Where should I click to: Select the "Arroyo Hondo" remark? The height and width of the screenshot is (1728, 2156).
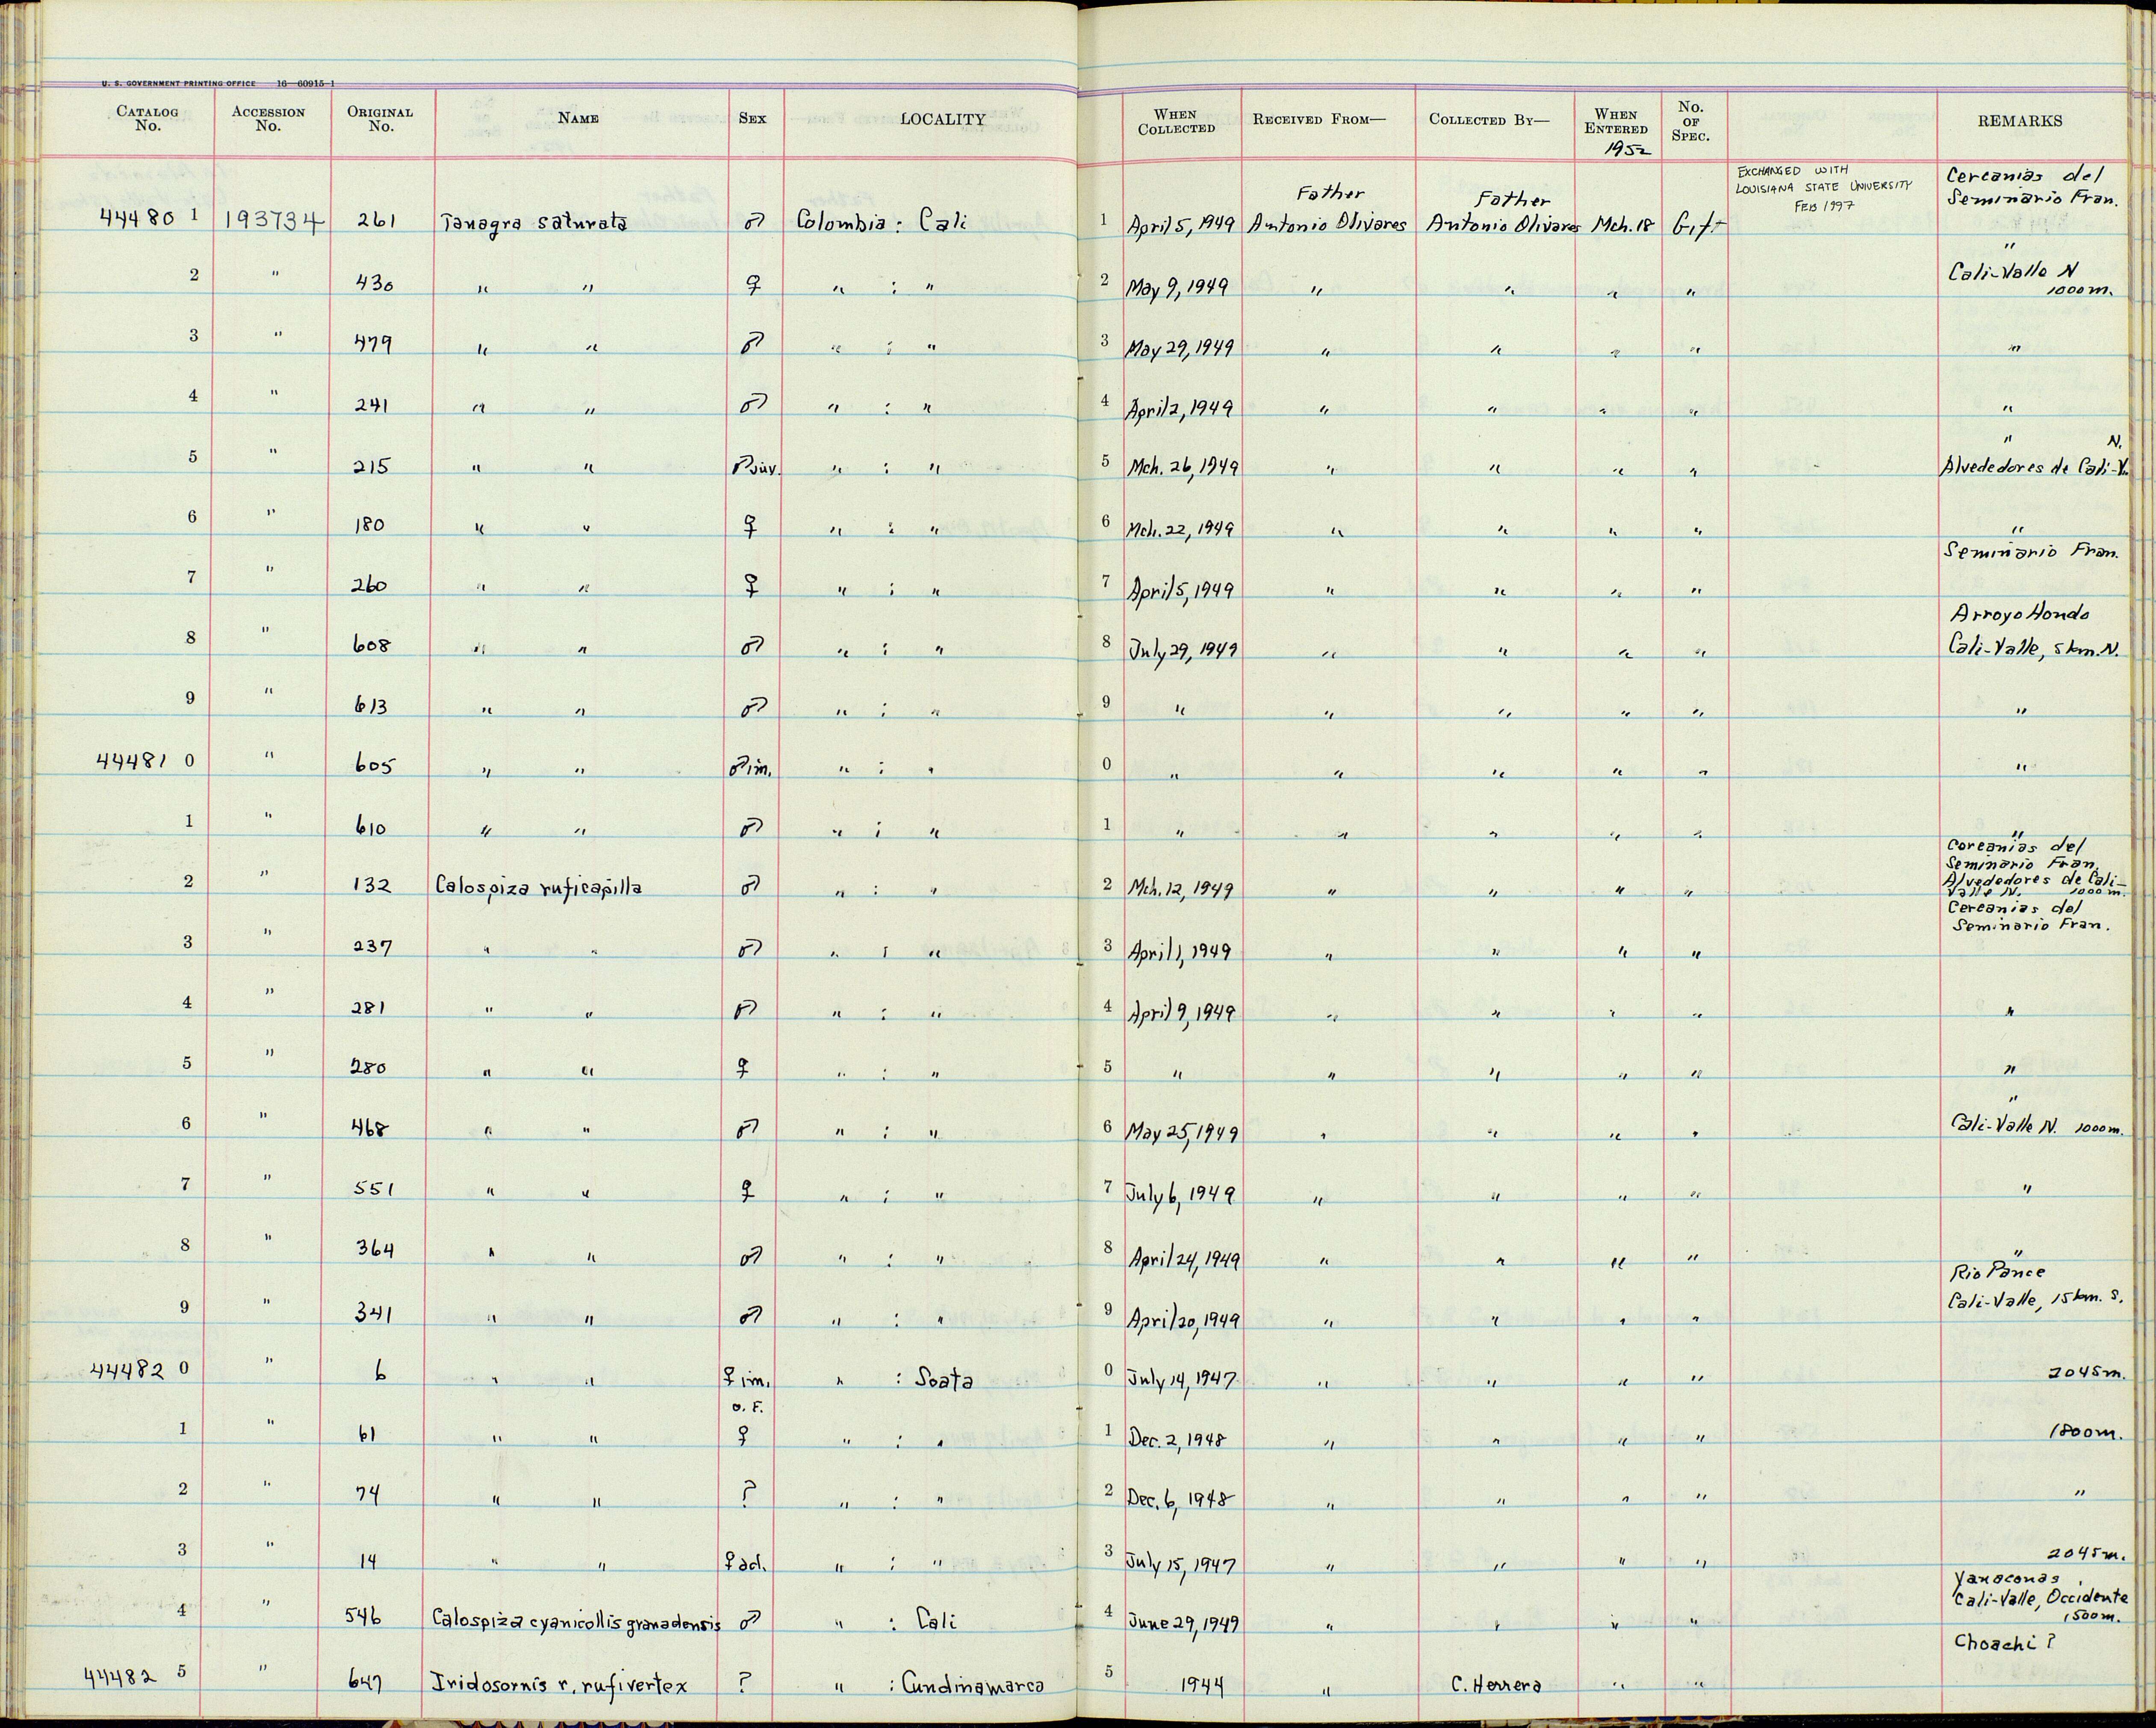tap(2021, 613)
